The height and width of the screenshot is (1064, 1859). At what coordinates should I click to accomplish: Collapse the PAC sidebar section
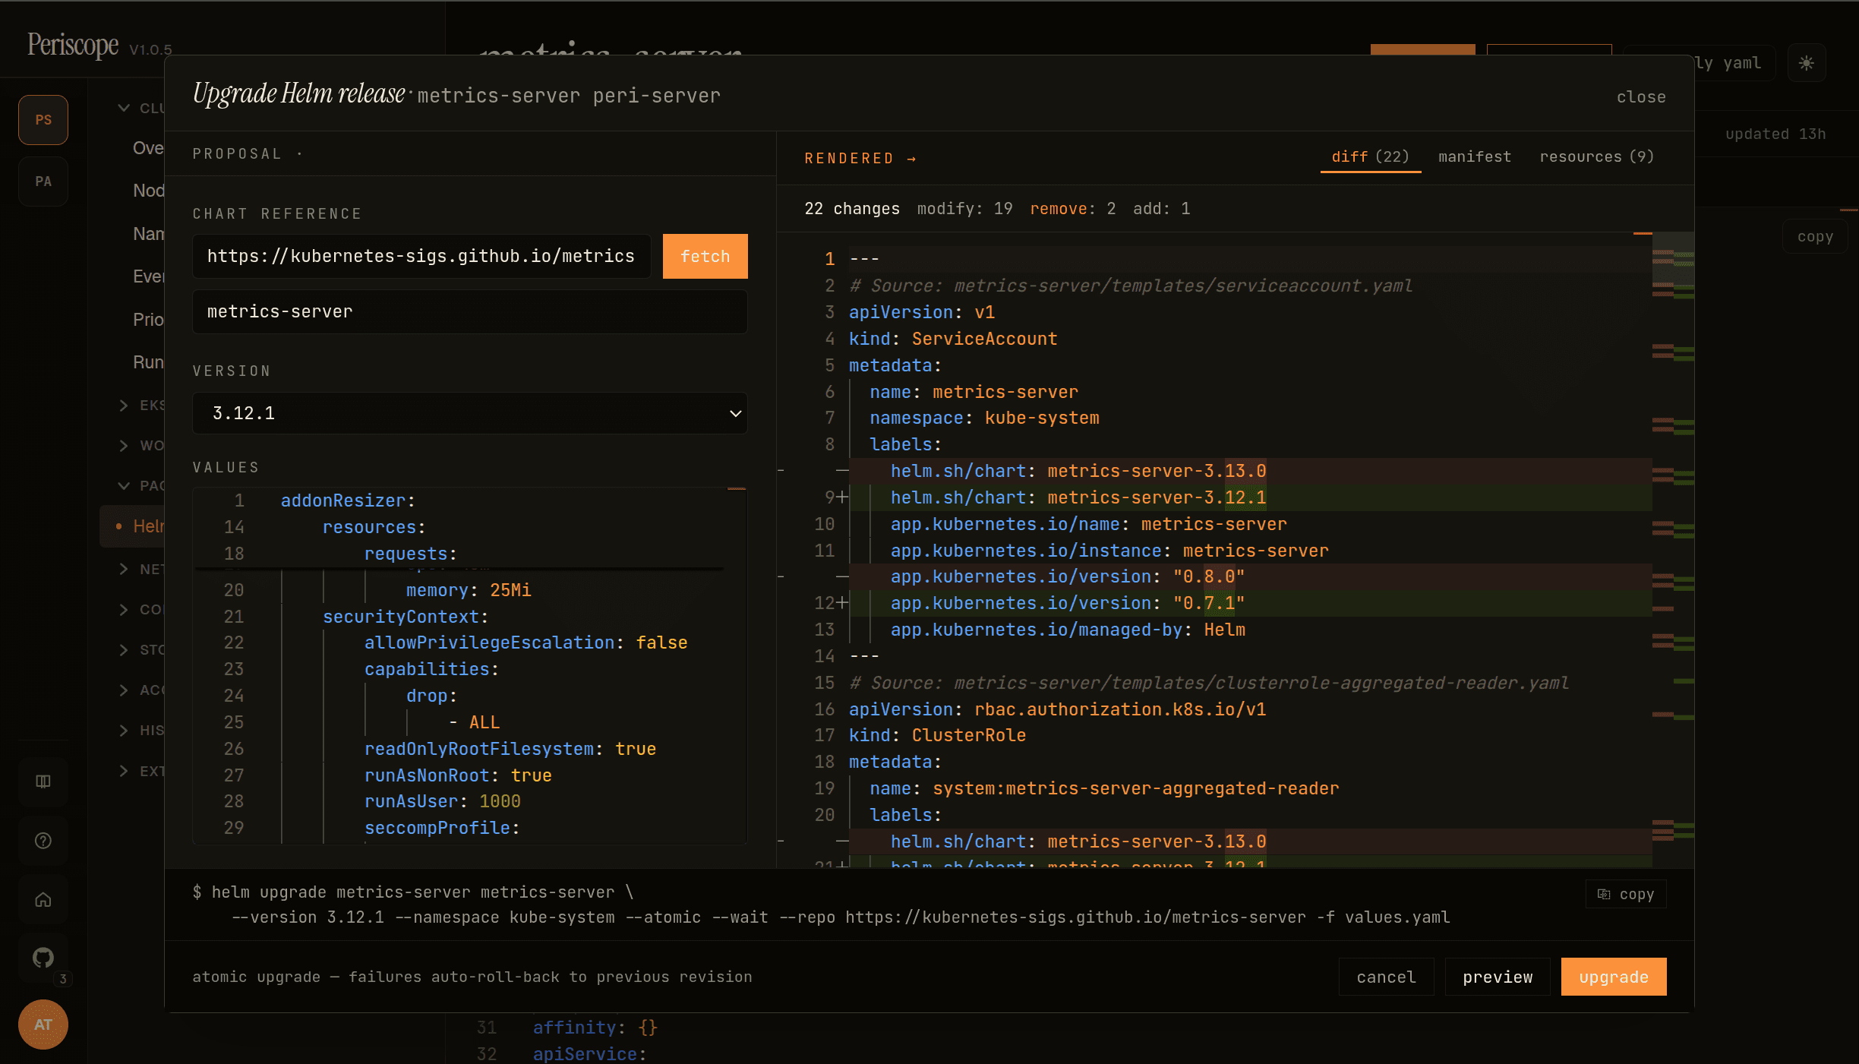click(141, 486)
